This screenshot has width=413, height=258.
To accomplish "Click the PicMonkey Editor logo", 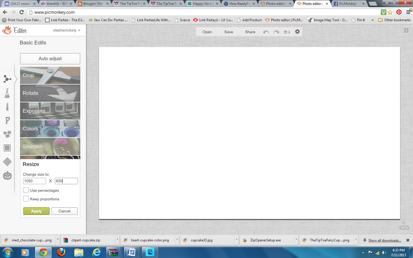I will pos(15,30).
